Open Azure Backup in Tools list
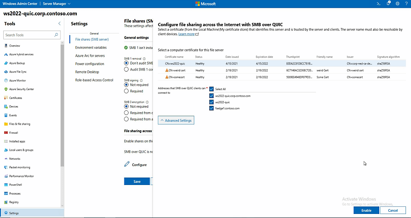Viewport: 411px width, 218px height. point(17,63)
